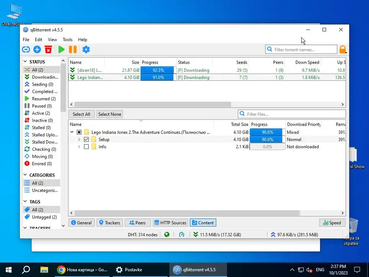The height and width of the screenshot is (277, 369).
Task: Filter by Inactive (0) status
Action: pyautogui.click(x=42, y=120)
